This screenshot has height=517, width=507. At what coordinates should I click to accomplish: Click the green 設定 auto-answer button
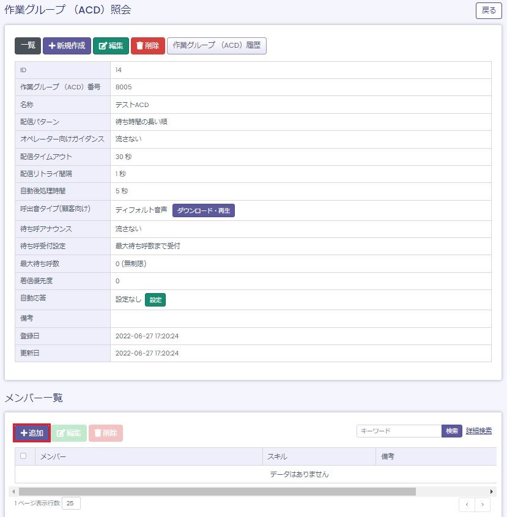(155, 300)
